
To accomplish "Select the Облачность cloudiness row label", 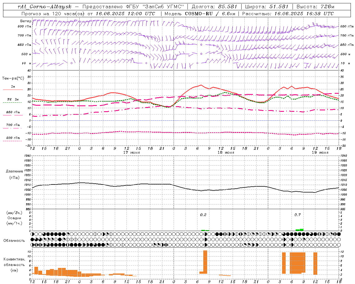I will [x=14, y=240].
